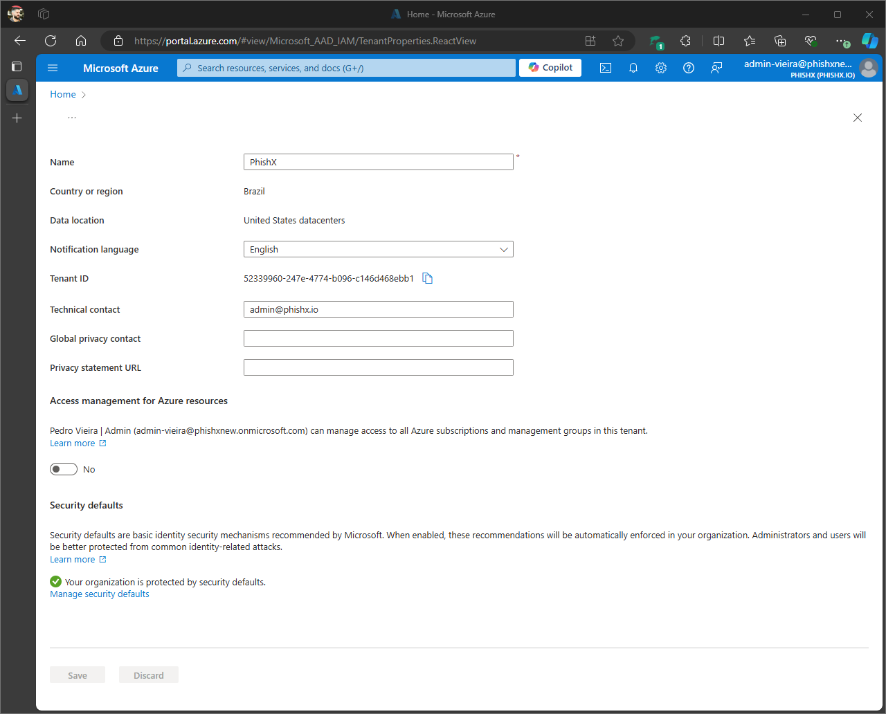
Task: Open the pane ellipsis more options
Action: [72, 118]
